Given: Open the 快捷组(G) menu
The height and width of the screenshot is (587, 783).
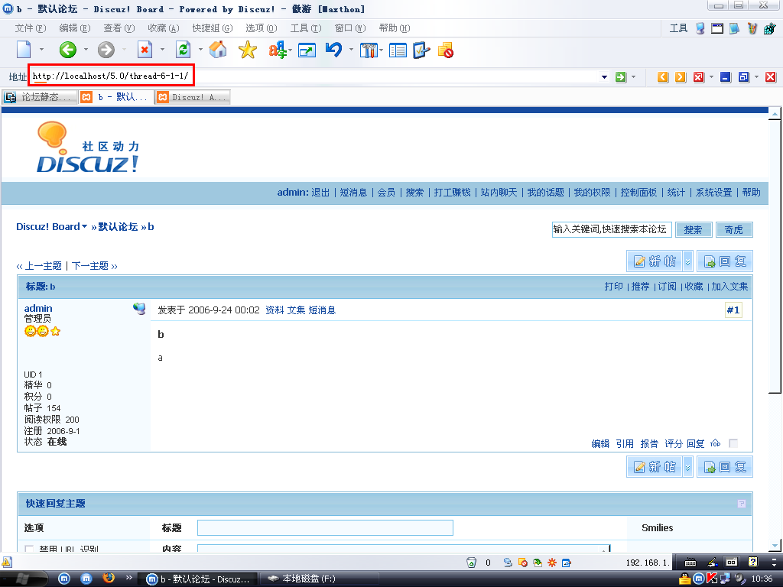Looking at the screenshot, I should tap(213, 28).
